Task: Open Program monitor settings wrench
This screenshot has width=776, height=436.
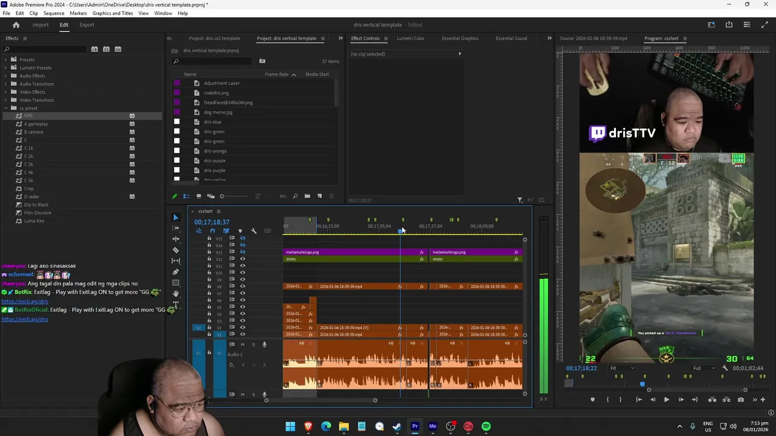Action: pyautogui.click(x=726, y=368)
